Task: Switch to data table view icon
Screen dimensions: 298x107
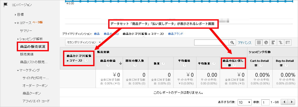Action: click(x=259, y=43)
